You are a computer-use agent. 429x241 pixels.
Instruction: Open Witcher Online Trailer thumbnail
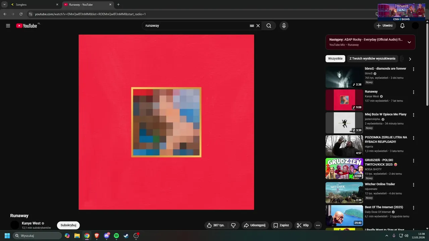[x=344, y=192]
